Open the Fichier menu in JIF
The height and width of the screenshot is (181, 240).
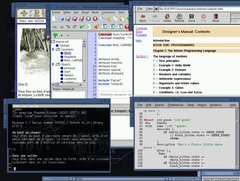point(56,12)
